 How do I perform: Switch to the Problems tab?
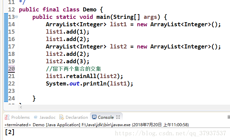pos(20,117)
